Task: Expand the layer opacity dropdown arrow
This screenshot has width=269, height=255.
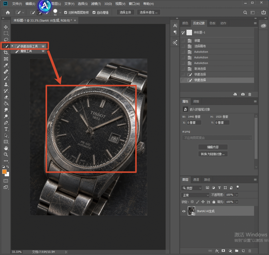Action: coord(237,195)
